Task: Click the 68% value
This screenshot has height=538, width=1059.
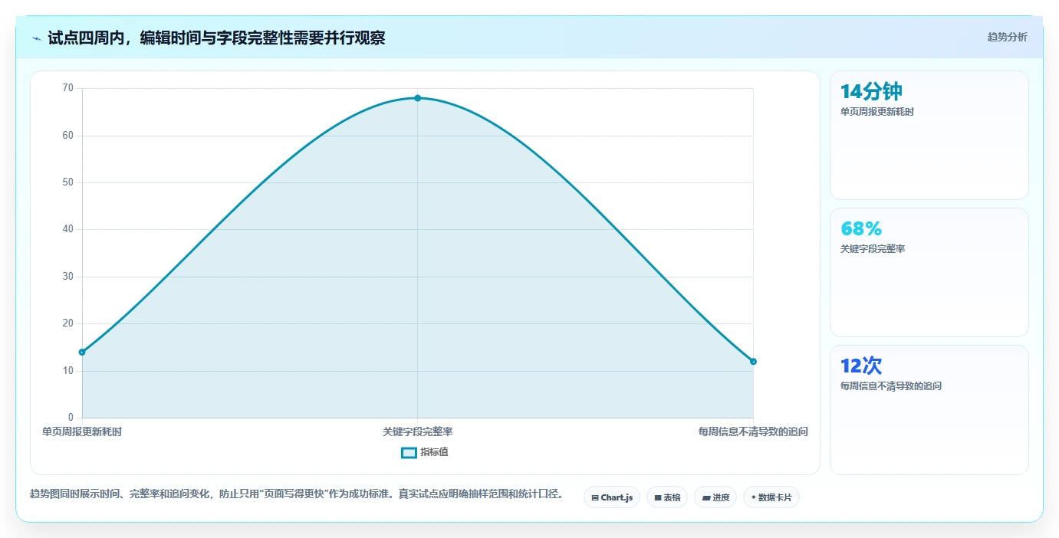Action: [x=861, y=228]
